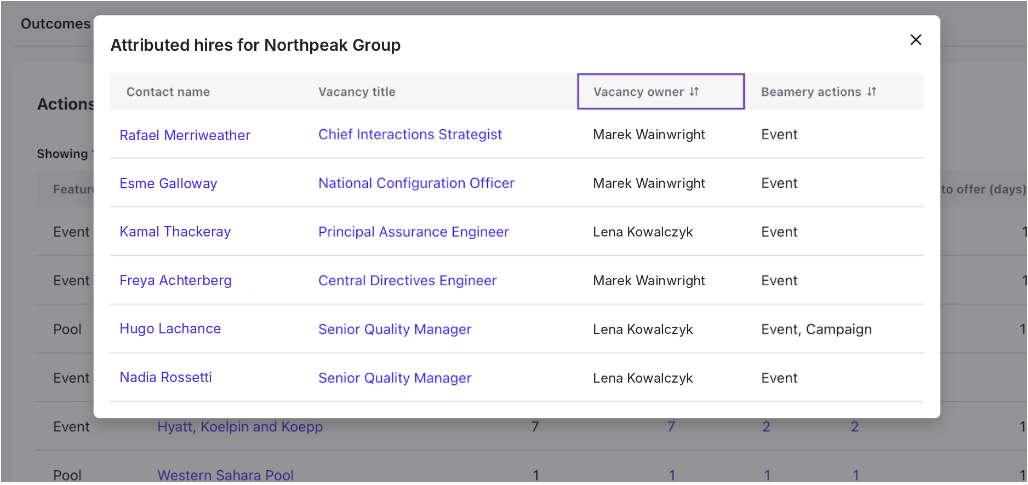Click Marek Wainwright in Rafael Merriweather row
This screenshot has width=1028, height=485.
pos(649,135)
